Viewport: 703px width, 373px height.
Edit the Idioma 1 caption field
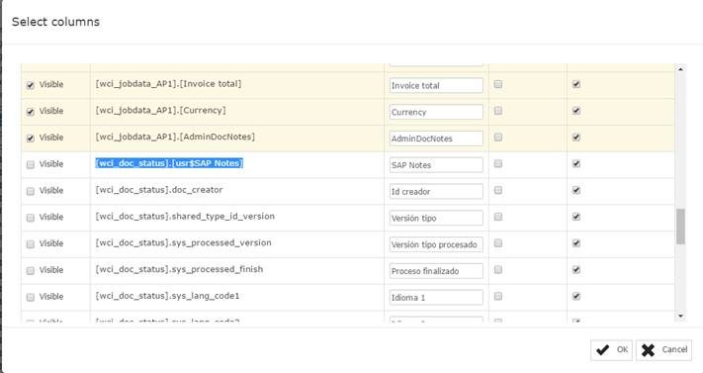(x=436, y=297)
